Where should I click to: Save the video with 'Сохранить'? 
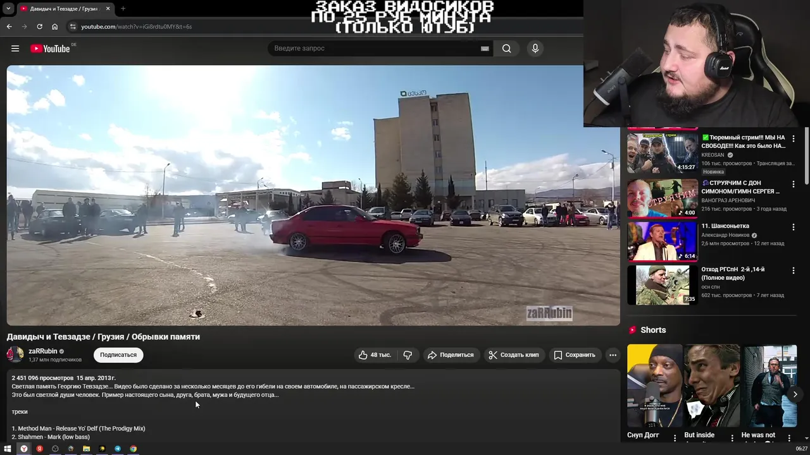click(x=575, y=355)
